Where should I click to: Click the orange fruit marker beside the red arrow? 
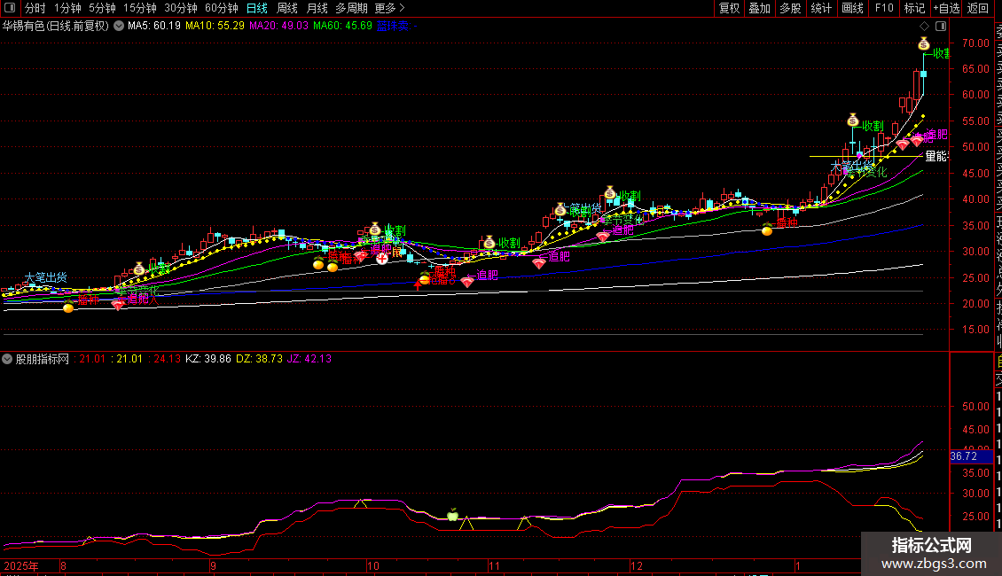[x=425, y=278]
